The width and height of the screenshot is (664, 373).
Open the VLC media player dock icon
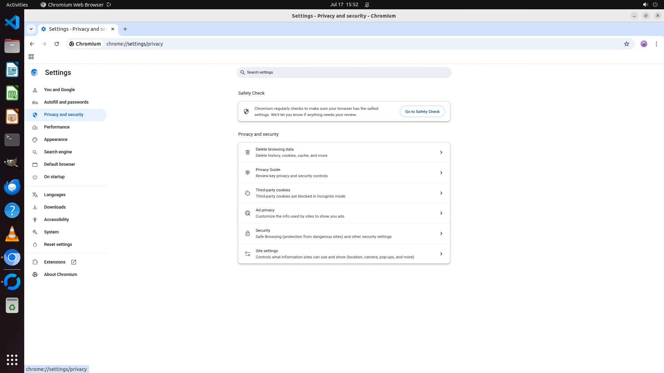tap(12, 234)
